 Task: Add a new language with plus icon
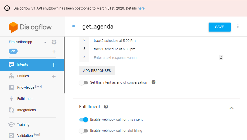click(x=54, y=52)
